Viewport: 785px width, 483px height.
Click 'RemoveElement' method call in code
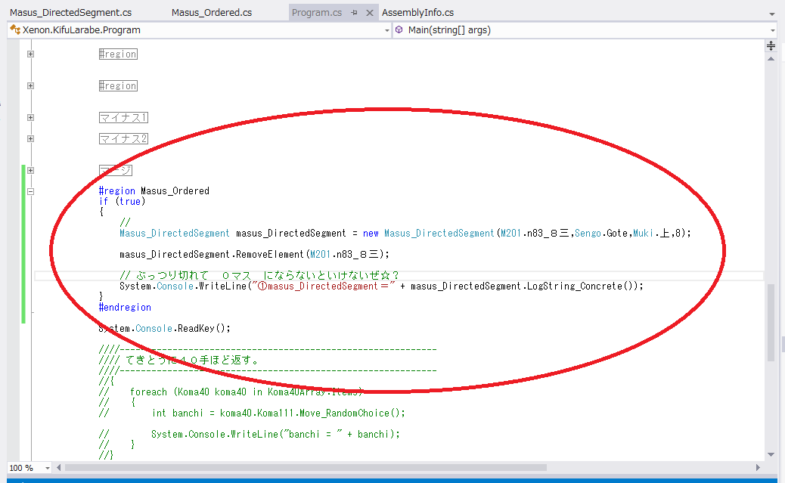point(270,254)
